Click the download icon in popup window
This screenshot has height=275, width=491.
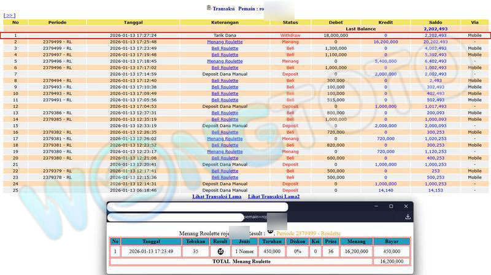(408, 217)
